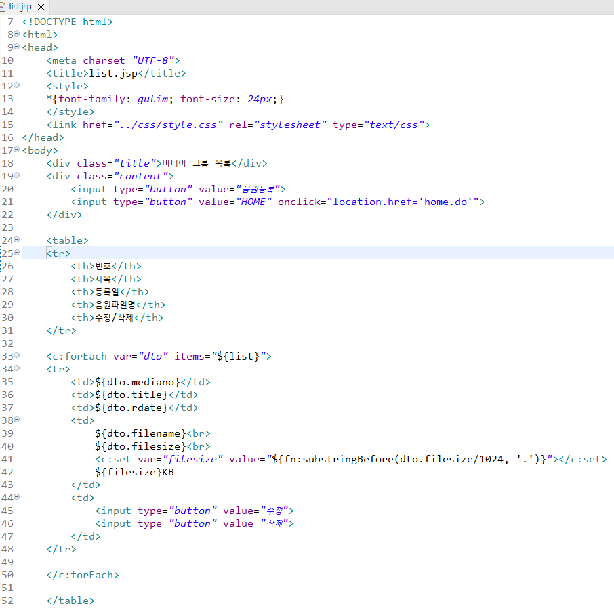The image size is (614, 608).
Task: Click the "${dto.mediano}" expression
Action: point(138,382)
